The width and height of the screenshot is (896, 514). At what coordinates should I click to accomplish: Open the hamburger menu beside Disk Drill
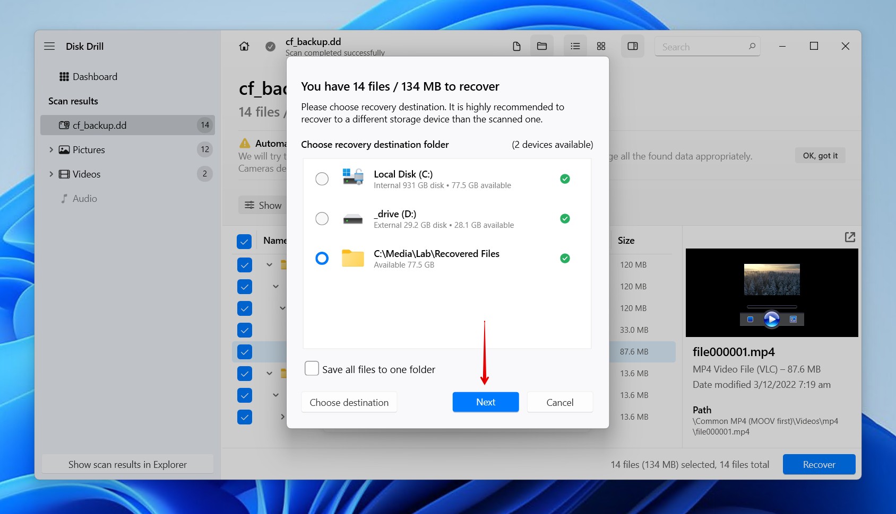49,46
